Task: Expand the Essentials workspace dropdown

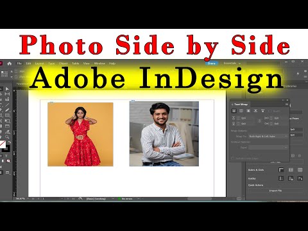Action: 232,64
